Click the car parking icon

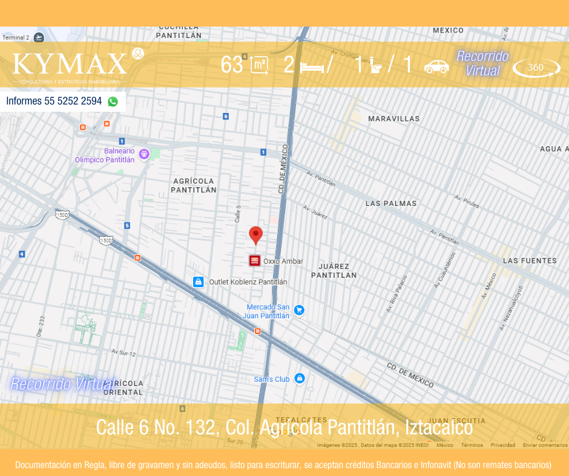[436, 66]
